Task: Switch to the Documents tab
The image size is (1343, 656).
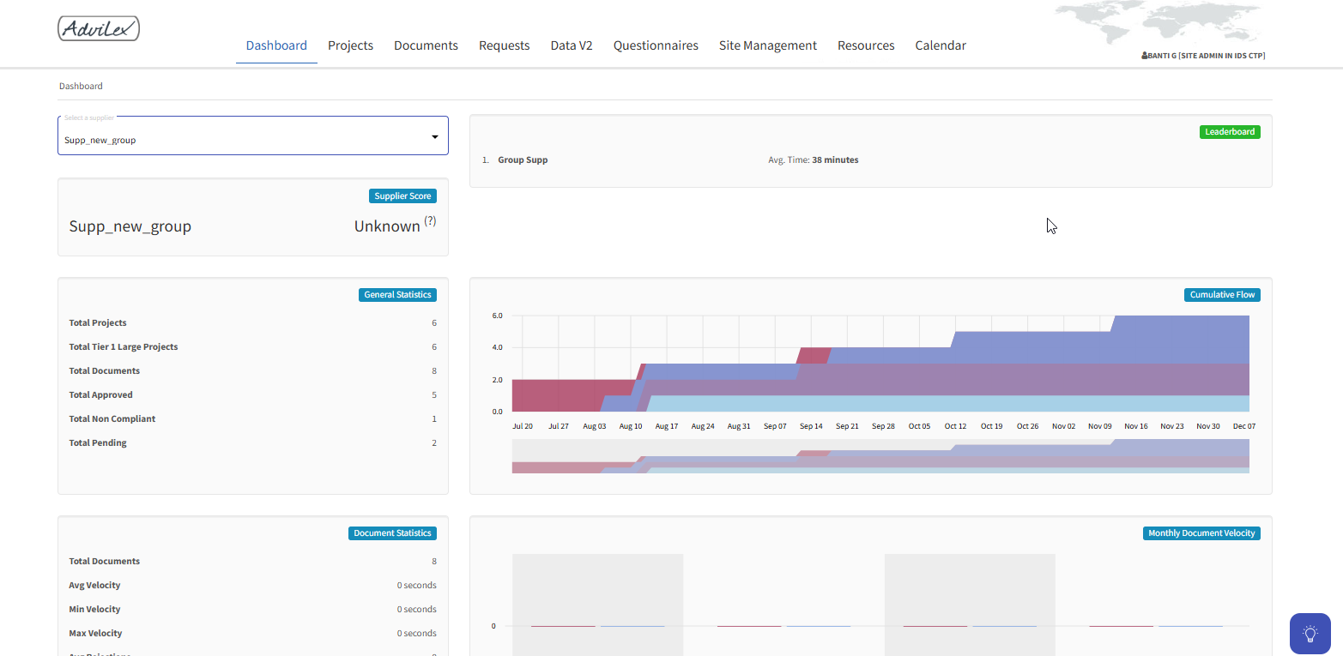Action: [426, 45]
